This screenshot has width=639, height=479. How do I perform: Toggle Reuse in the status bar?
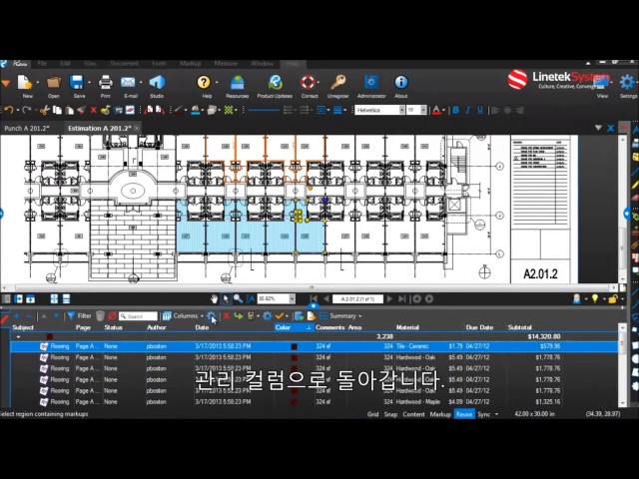point(464,414)
